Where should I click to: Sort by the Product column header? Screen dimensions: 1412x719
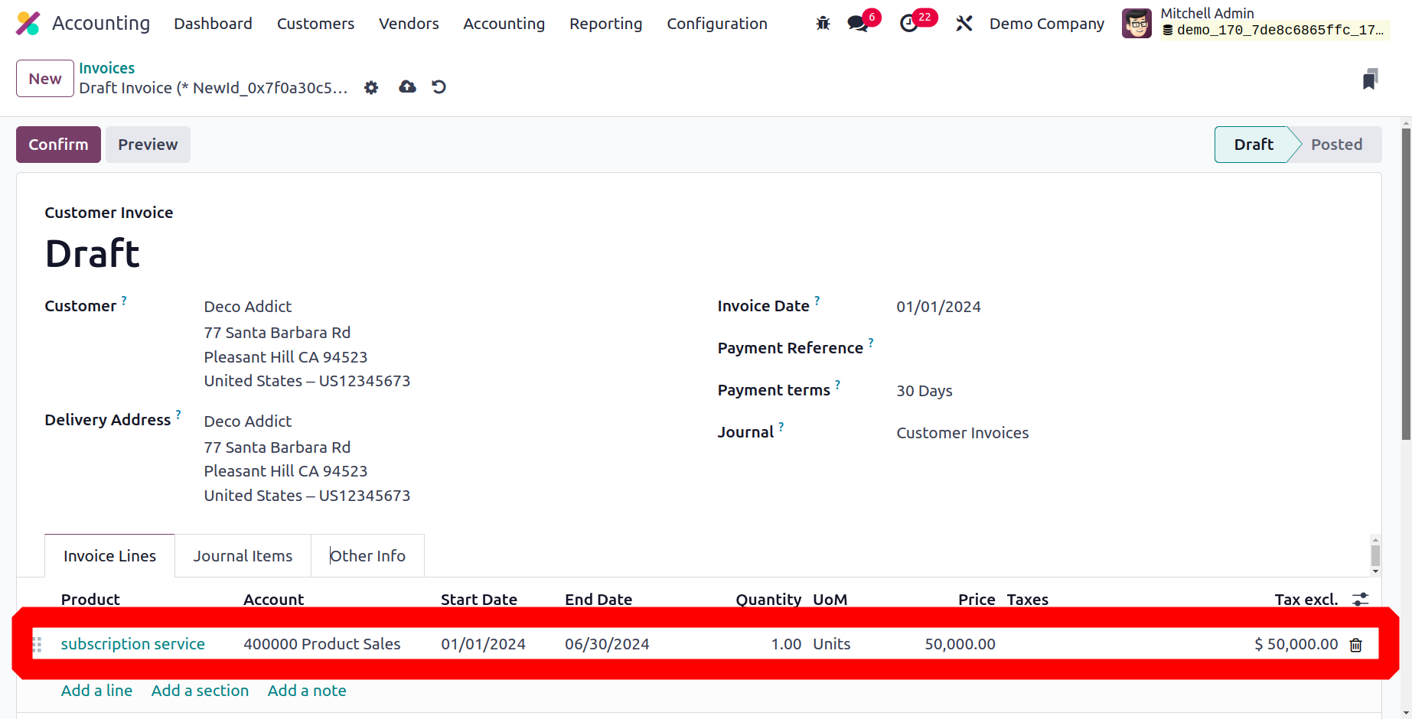coord(90,600)
